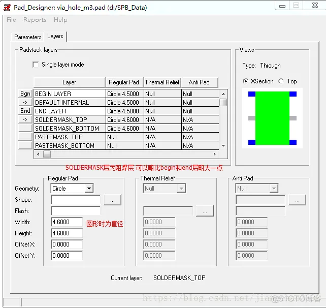326x308 pixels.
Task: Minimize the Pad_Designer window
Action: click(x=282, y=6)
